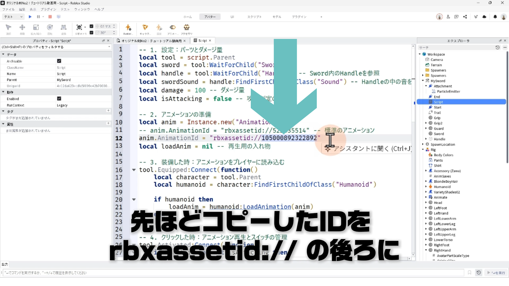Image resolution: width=509 pixels, height=286 pixels.
Task: Switch to the Script ribbon tab
Action: tap(254, 17)
